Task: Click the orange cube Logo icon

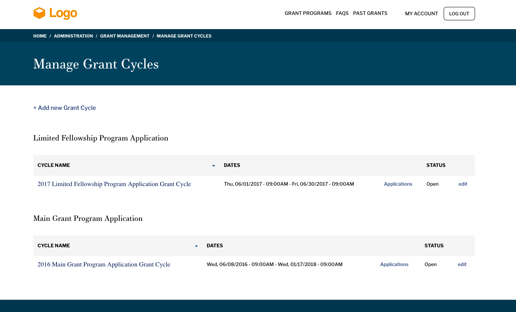Action: [x=39, y=13]
